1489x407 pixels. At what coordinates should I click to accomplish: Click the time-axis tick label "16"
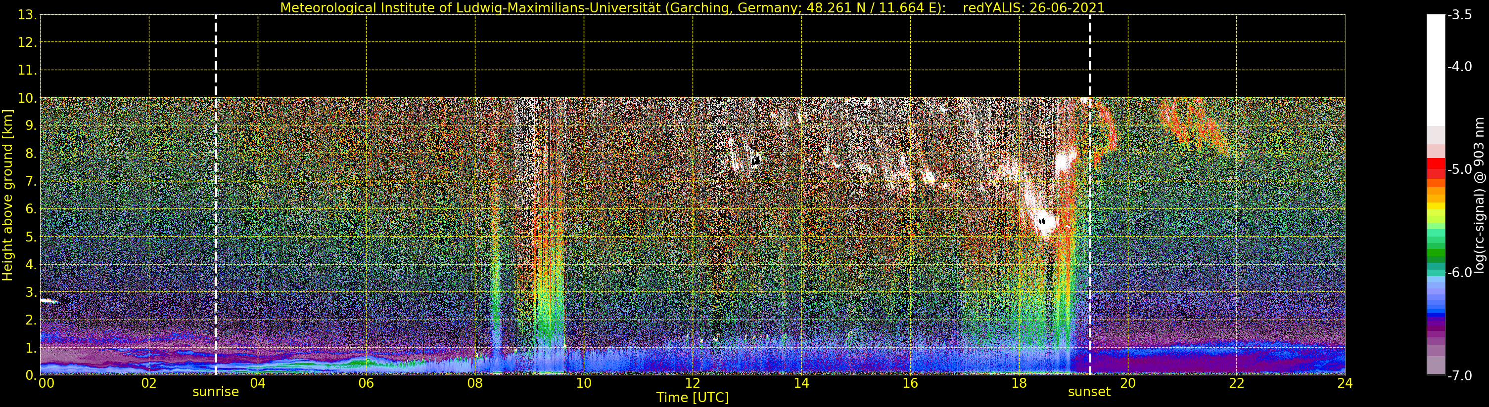[910, 383]
